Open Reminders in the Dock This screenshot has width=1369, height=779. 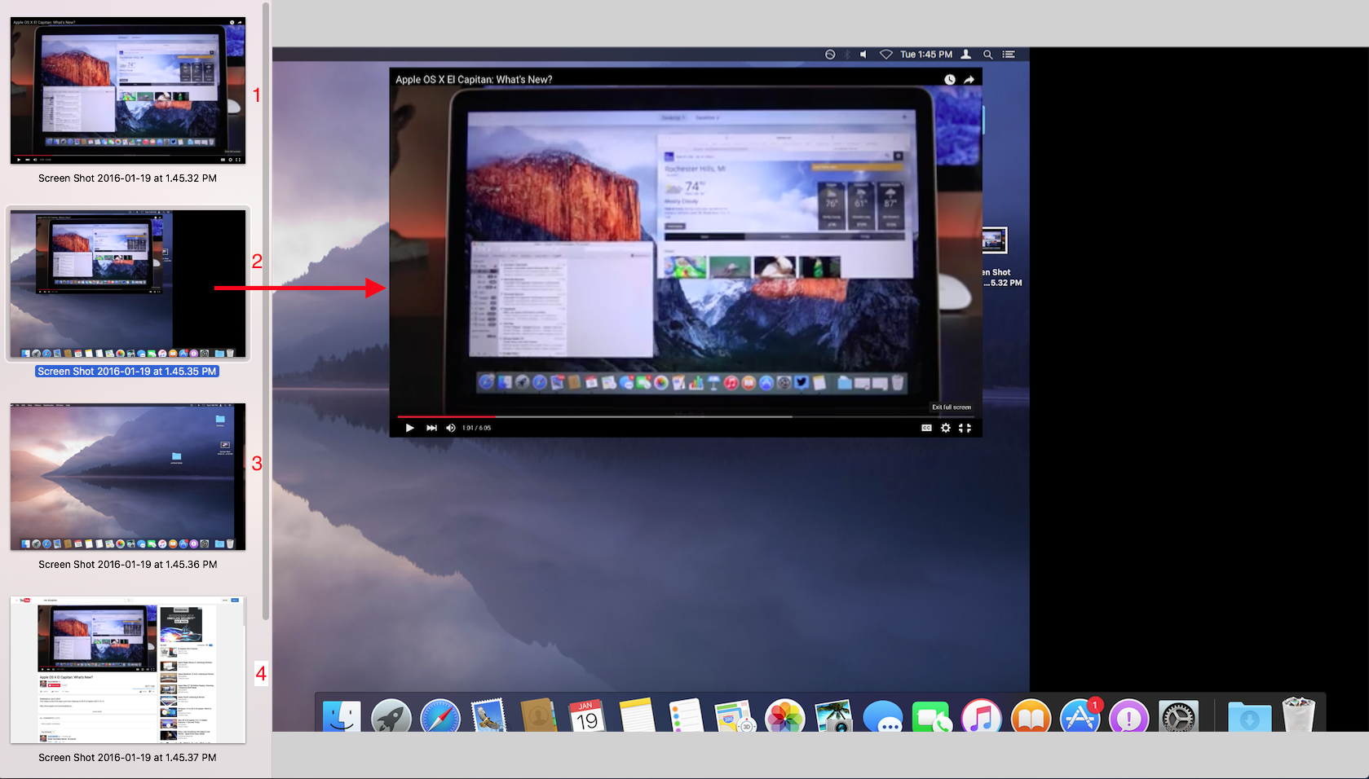(x=686, y=715)
